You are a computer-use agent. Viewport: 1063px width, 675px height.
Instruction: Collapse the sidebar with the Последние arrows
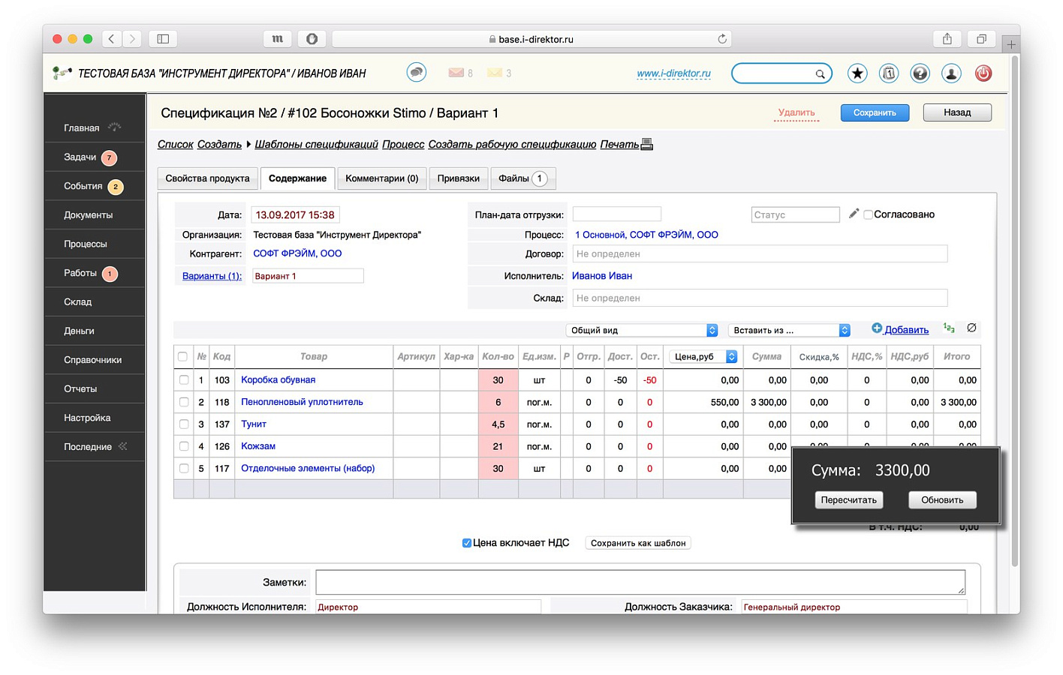(x=122, y=446)
